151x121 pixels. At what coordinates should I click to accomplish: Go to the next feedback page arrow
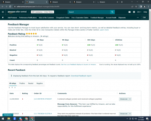point(15,87)
